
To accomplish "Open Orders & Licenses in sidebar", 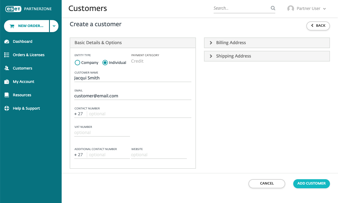I will [x=28, y=55].
